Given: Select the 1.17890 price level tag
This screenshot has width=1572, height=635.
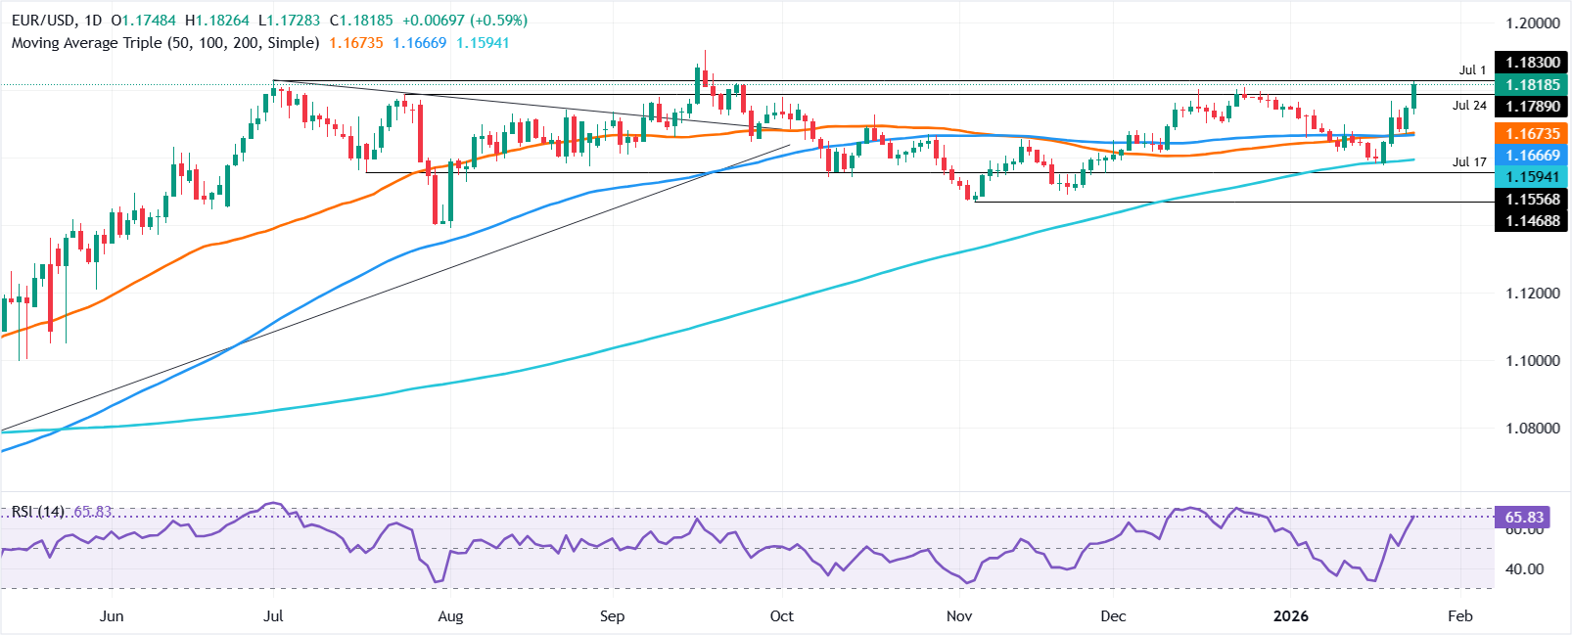Looking at the screenshot, I should point(1532,107).
